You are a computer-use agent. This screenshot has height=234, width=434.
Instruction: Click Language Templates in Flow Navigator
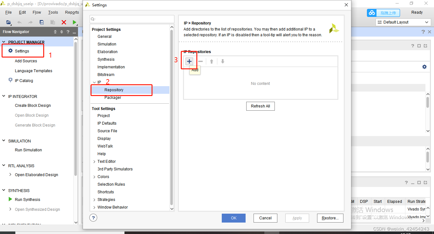[33, 71]
